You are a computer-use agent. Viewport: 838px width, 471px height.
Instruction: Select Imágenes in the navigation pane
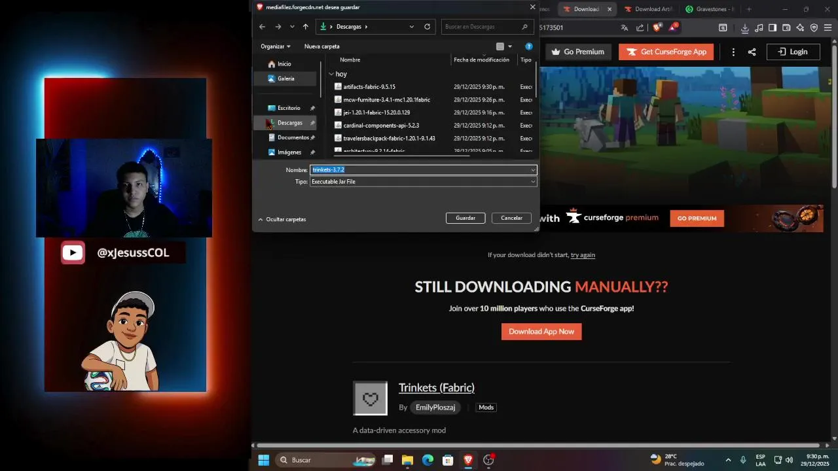289,152
